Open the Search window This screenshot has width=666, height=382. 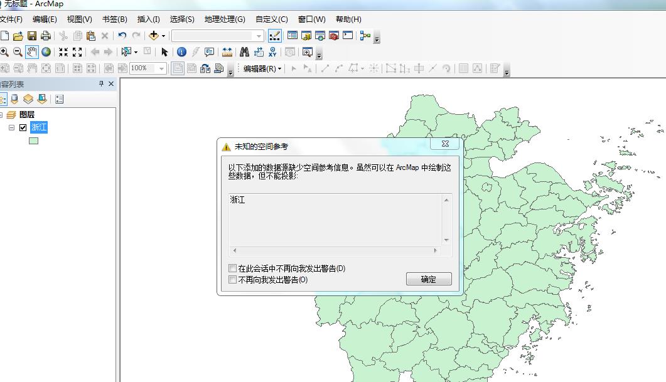click(x=320, y=36)
